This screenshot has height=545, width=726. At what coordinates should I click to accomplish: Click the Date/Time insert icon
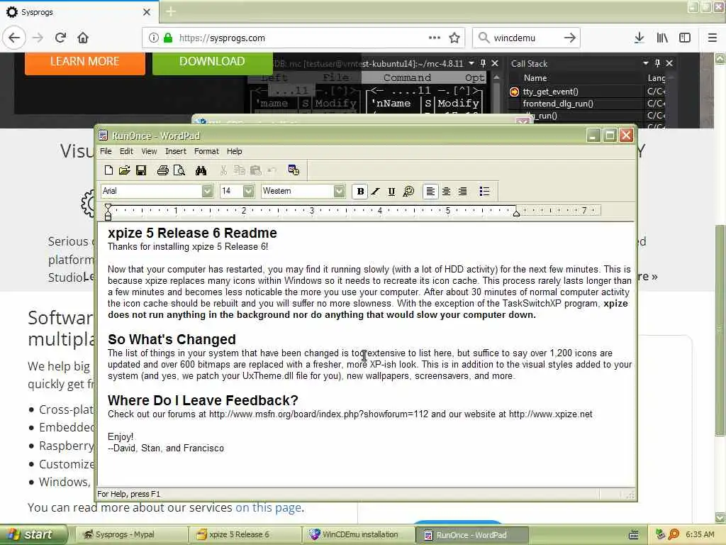click(294, 170)
